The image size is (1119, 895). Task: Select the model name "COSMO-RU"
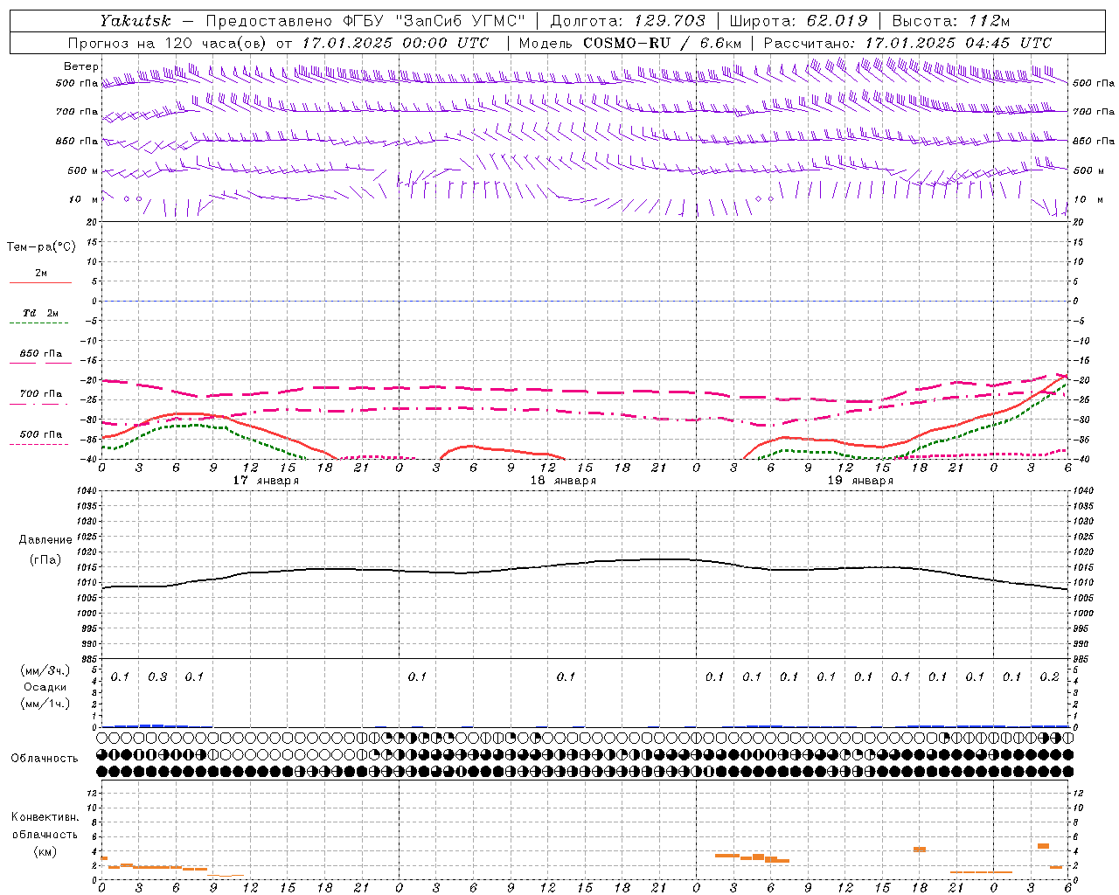pyautogui.click(x=627, y=43)
